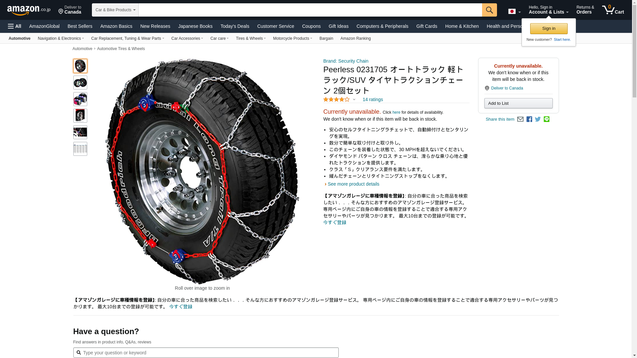This screenshot has height=358, width=637.
Task: Open Best Sellers nav item
Action: point(80,26)
